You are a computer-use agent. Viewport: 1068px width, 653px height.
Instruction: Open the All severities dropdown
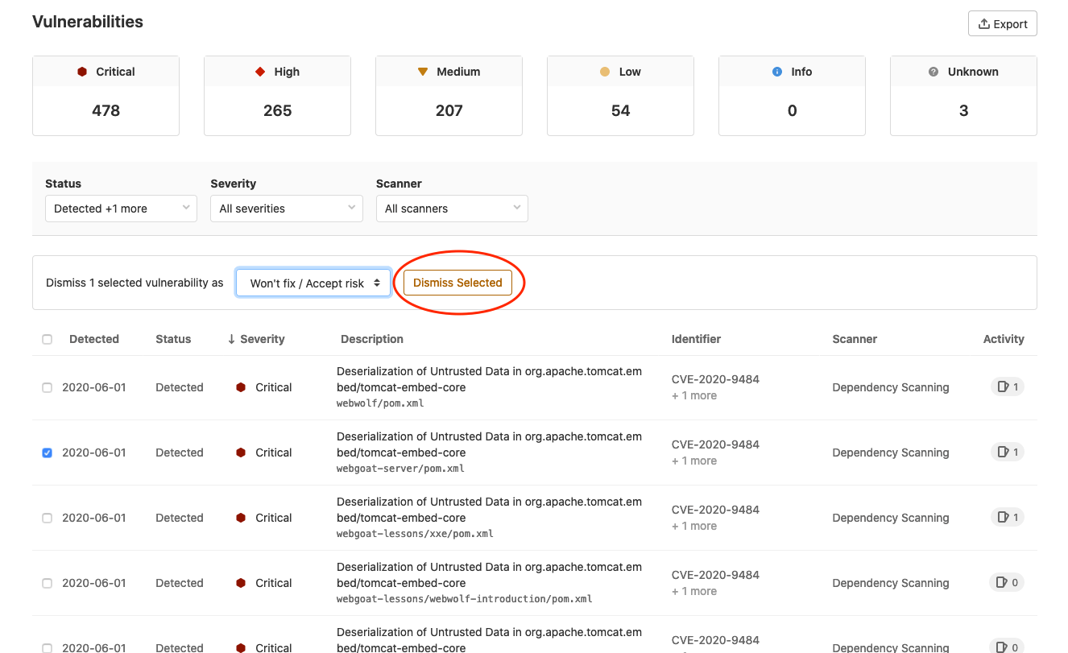[x=287, y=209]
